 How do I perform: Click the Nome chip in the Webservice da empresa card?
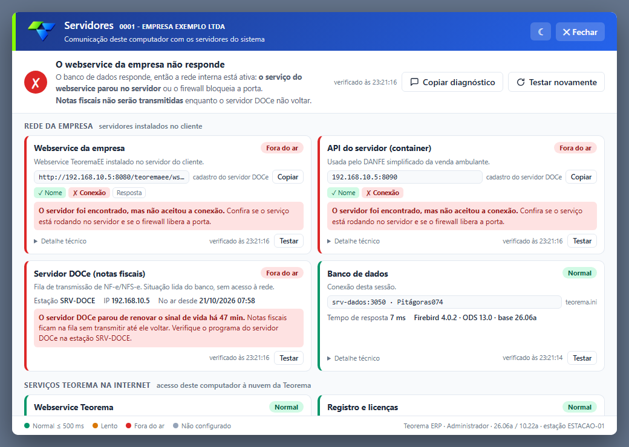click(50, 193)
